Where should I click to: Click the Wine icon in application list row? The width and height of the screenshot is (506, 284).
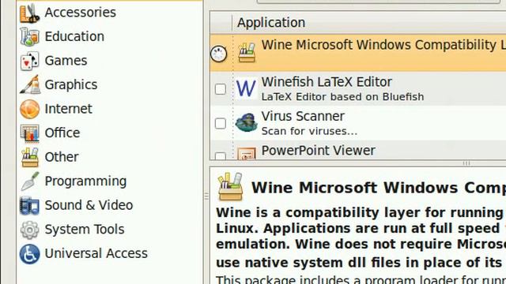[247, 53]
